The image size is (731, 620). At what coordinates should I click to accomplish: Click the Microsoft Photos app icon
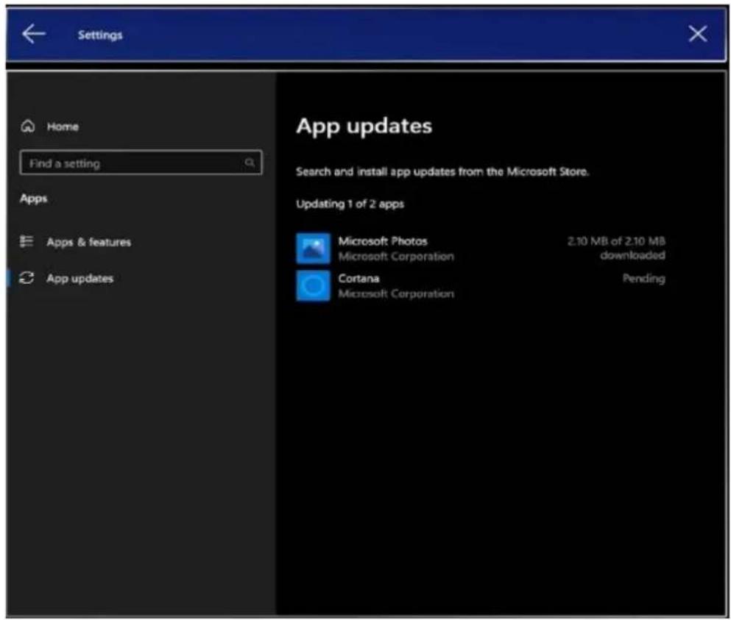point(314,249)
